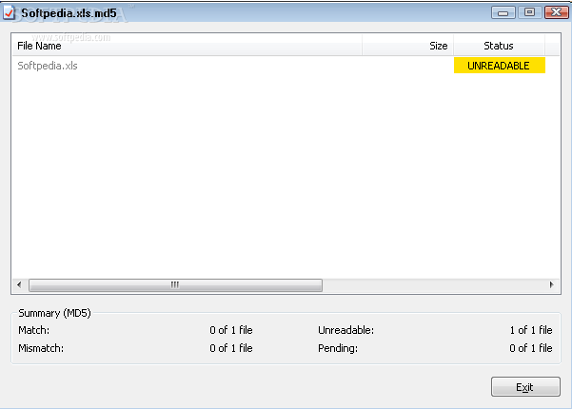
Task: Click the Exit button
Action: [x=525, y=387]
